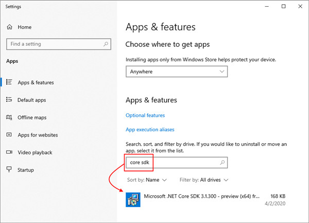Screen dimensions: 309x223
Task: Click the Microsoft .NET Core SDK app icon
Action: tap(133, 200)
